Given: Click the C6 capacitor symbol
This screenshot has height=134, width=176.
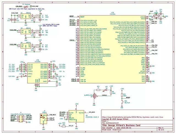Looking at the screenshot, I should 15,20.
